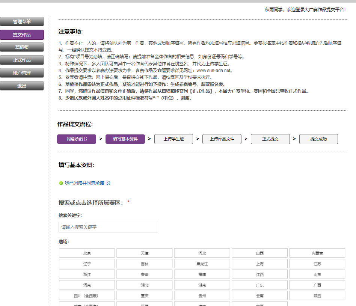Go to 正式作品 in sidebar
This screenshot has height=306, width=356.
(22, 60)
